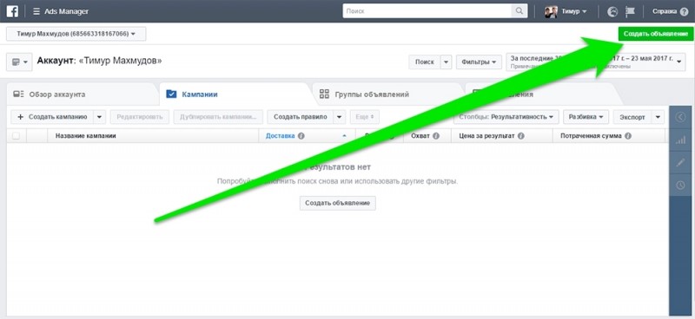The width and height of the screenshot is (695, 319).
Task: Open edit panel pencil icon
Action: pyautogui.click(x=680, y=163)
